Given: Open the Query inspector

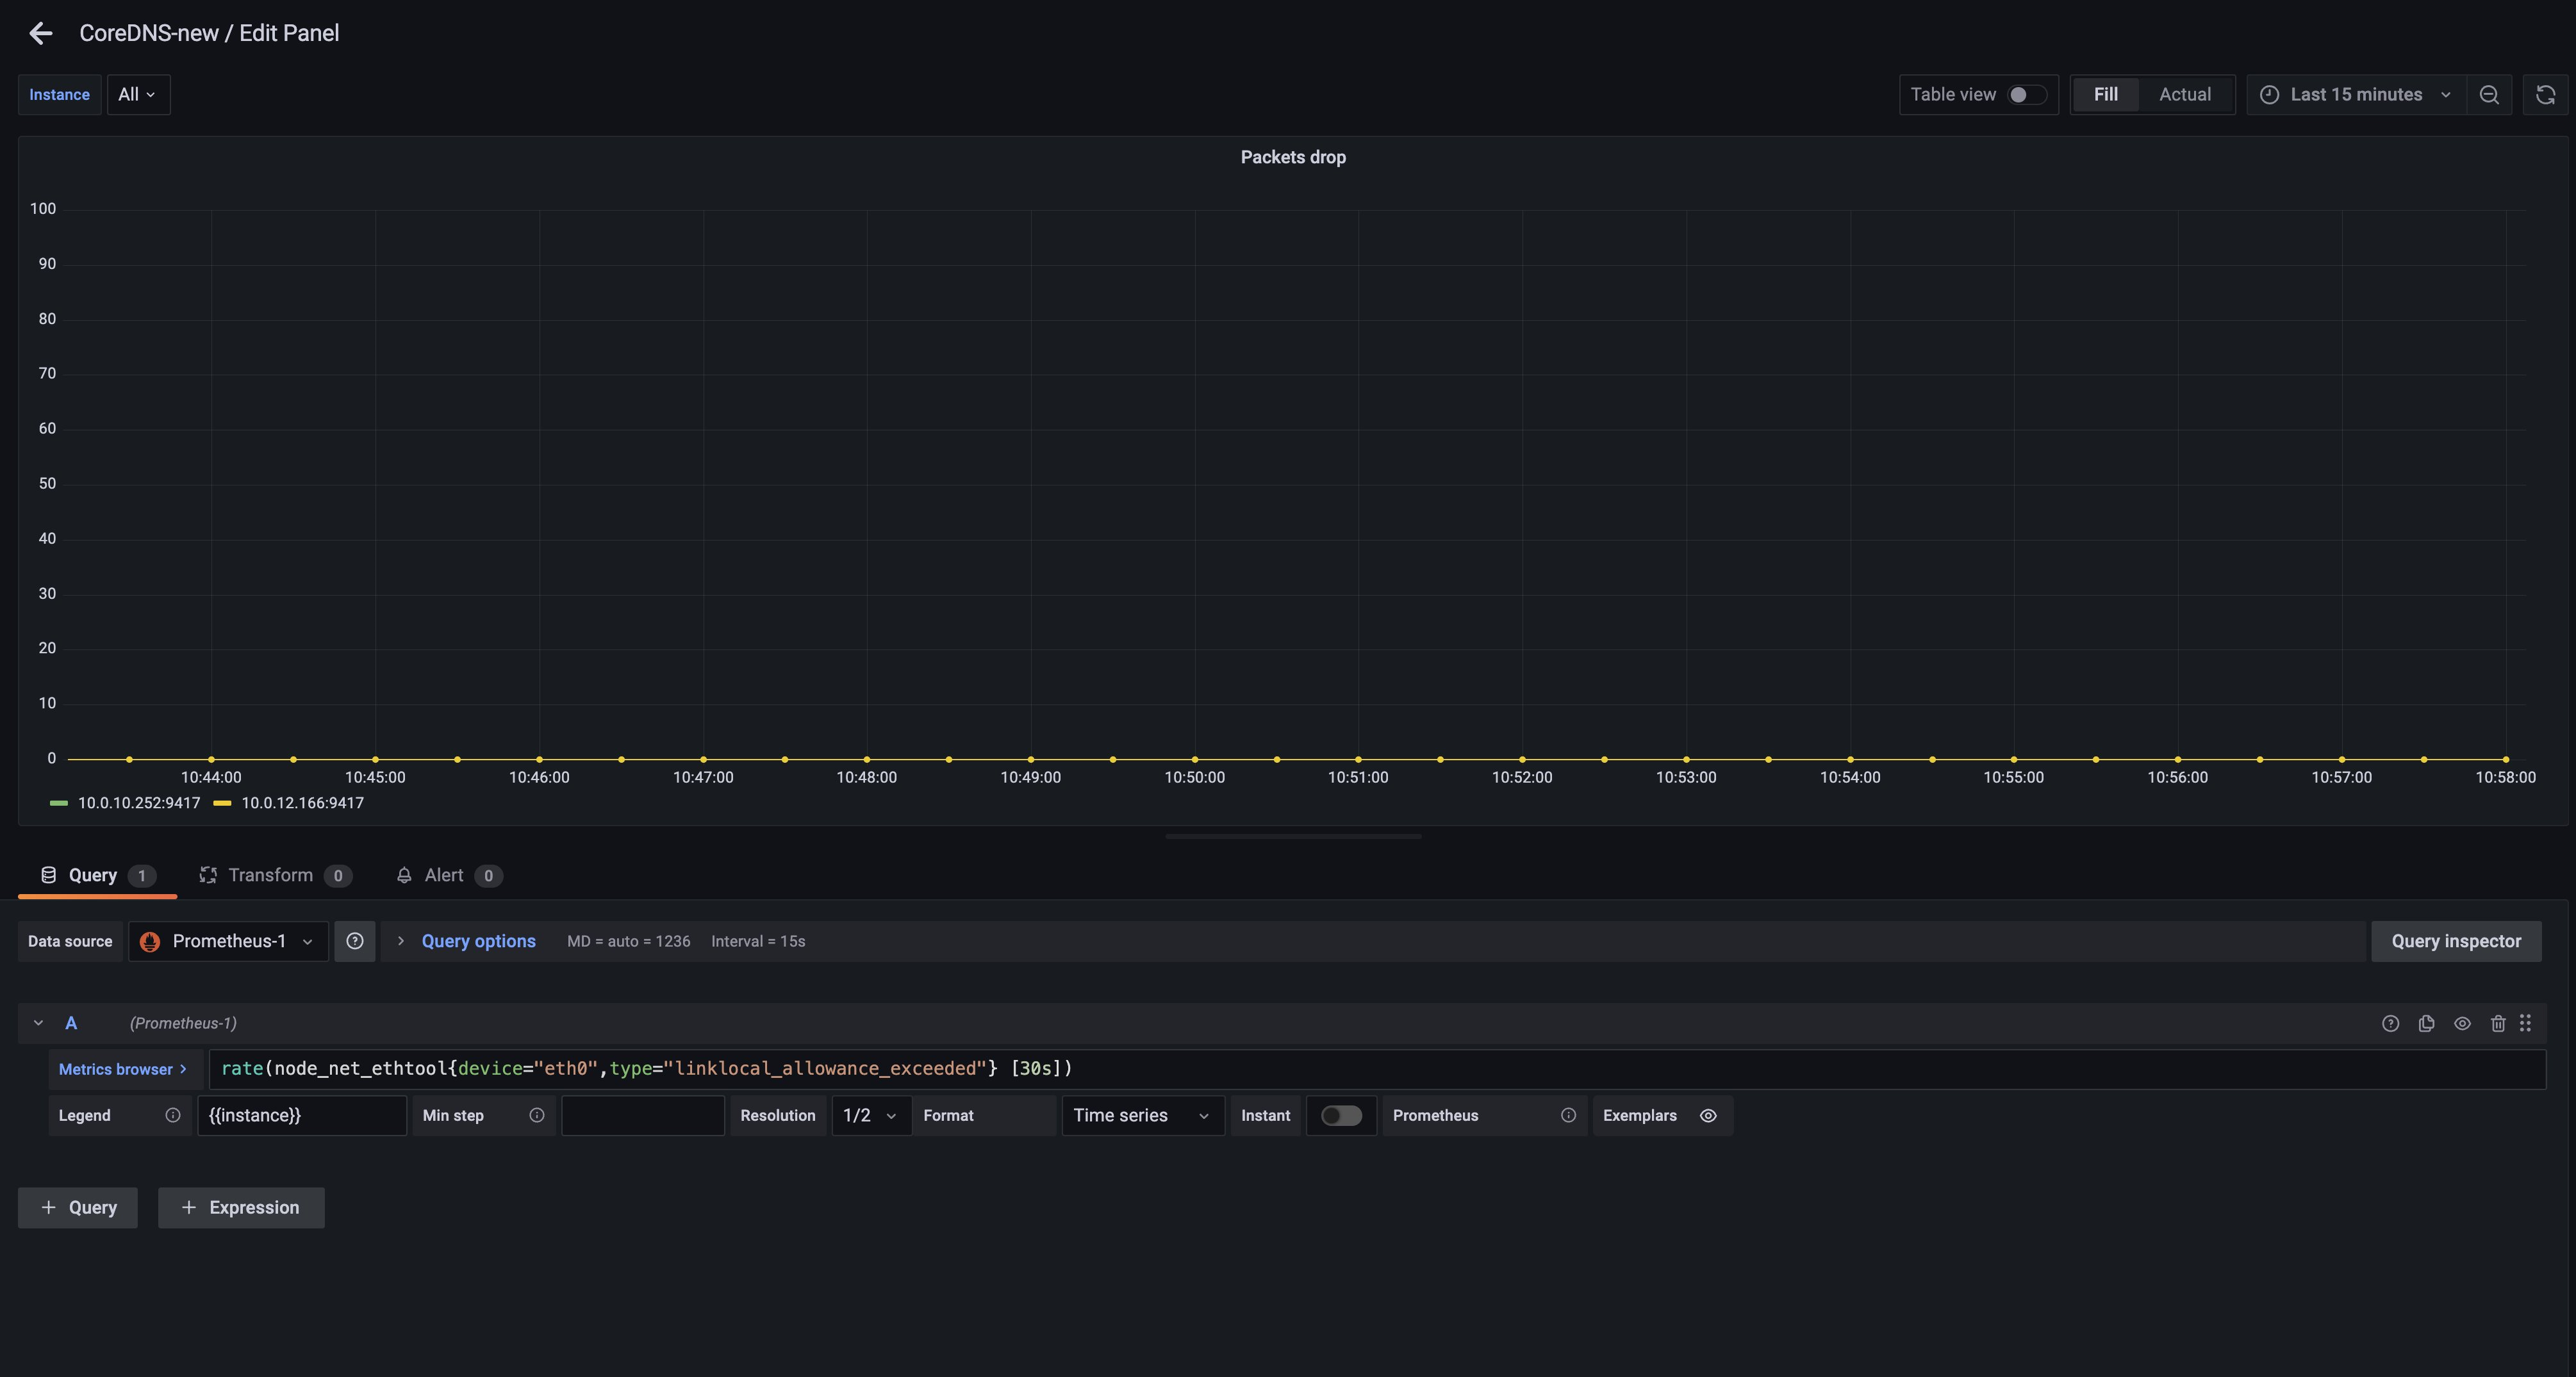Looking at the screenshot, I should tap(2457, 940).
